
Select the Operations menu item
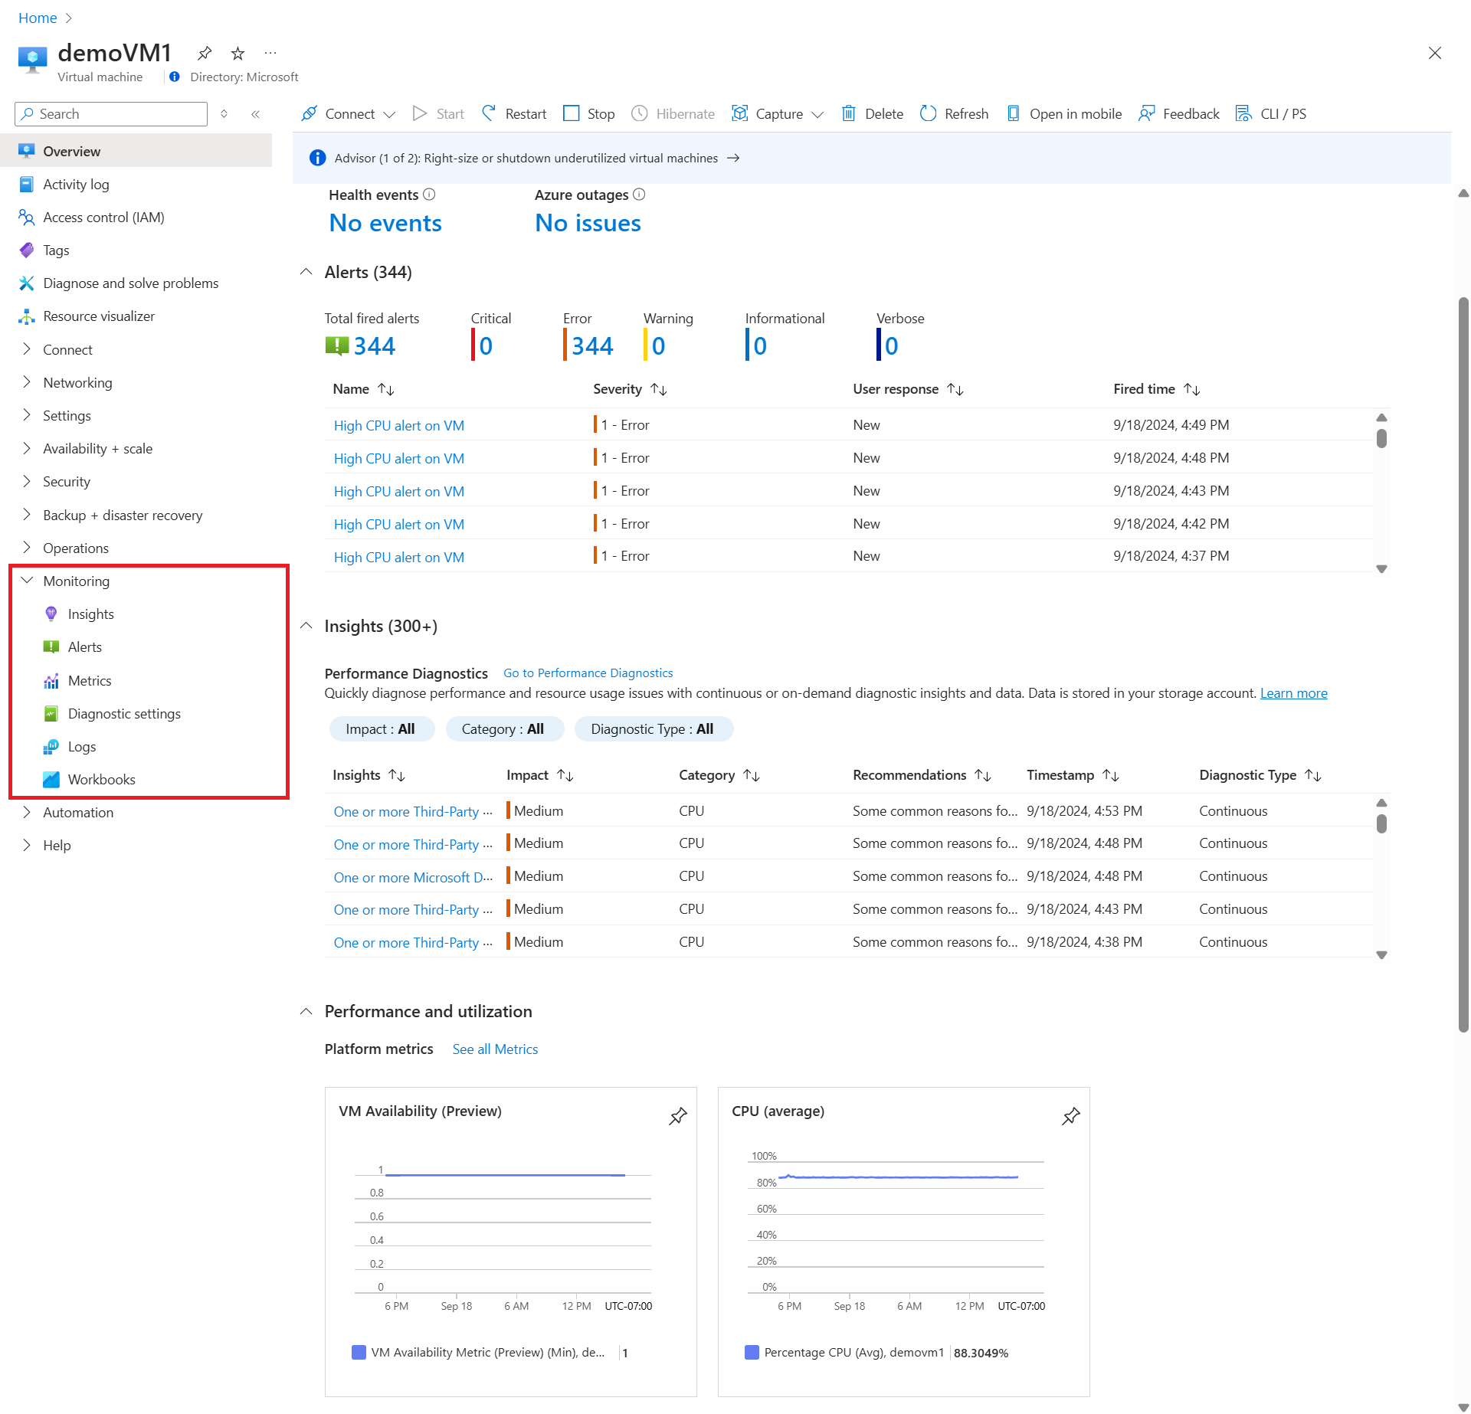[75, 546]
